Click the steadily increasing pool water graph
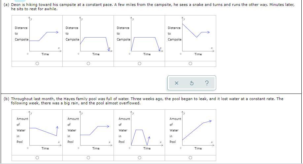Image resolution: width=303 pixels, height=164 pixels. 190,132
